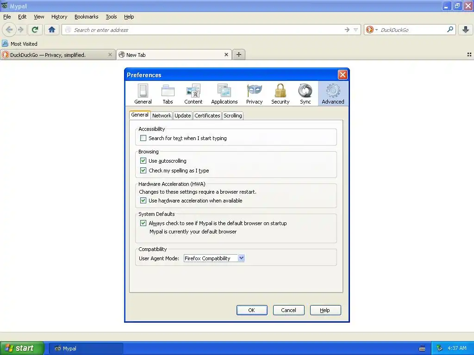Viewport: 474px width, 355px height.
Task: Close the New Tab tab
Action: (226, 55)
